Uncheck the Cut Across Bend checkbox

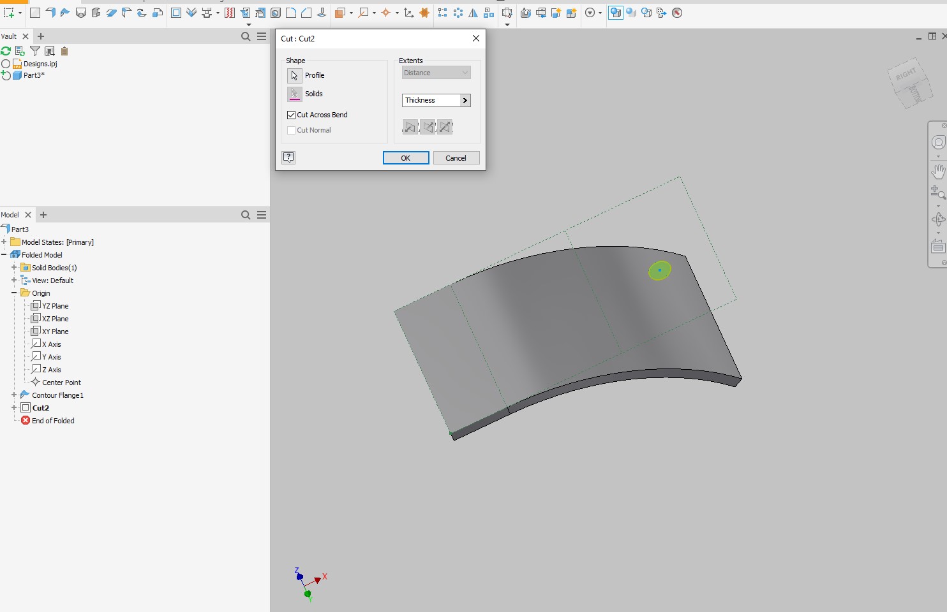point(292,115)
